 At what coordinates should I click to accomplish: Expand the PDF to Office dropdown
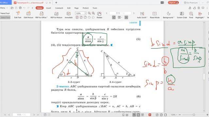point(47,18)
